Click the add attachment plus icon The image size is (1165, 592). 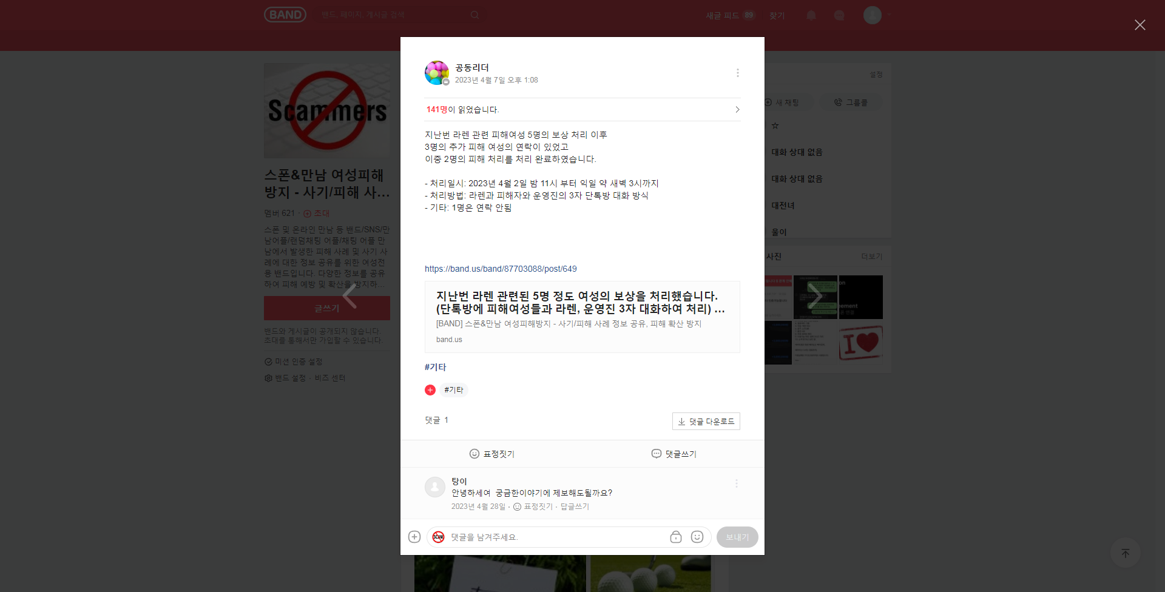tap(414, 537)
